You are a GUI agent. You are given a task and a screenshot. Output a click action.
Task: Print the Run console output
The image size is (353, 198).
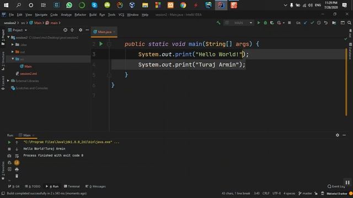click(17, 169)
